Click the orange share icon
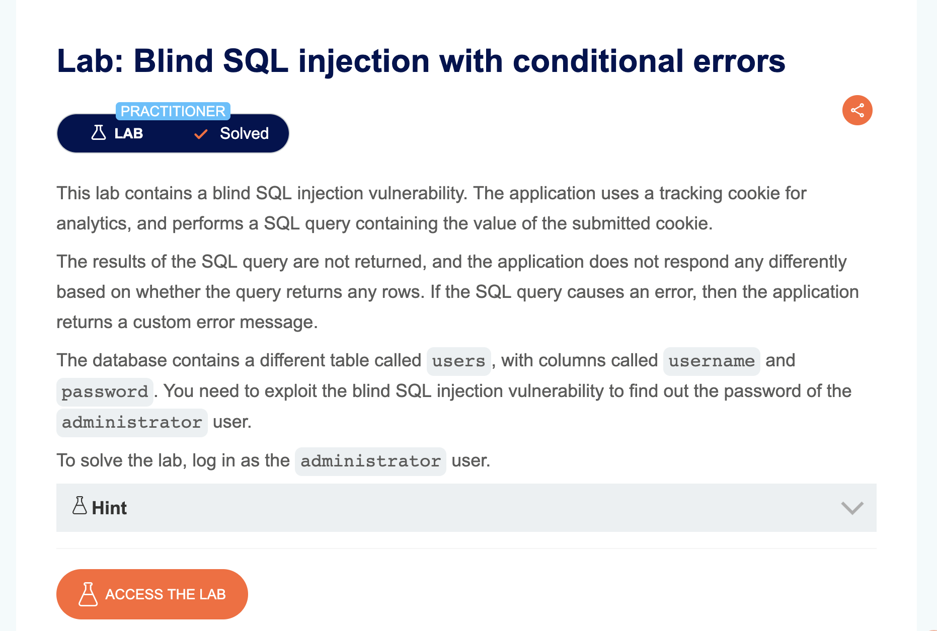937x631 pixels. click(857, 110)
